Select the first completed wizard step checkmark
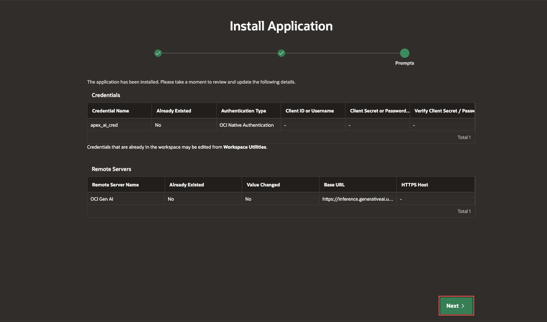Viewport: 547px width, 322px height. (x=158, y=53)
